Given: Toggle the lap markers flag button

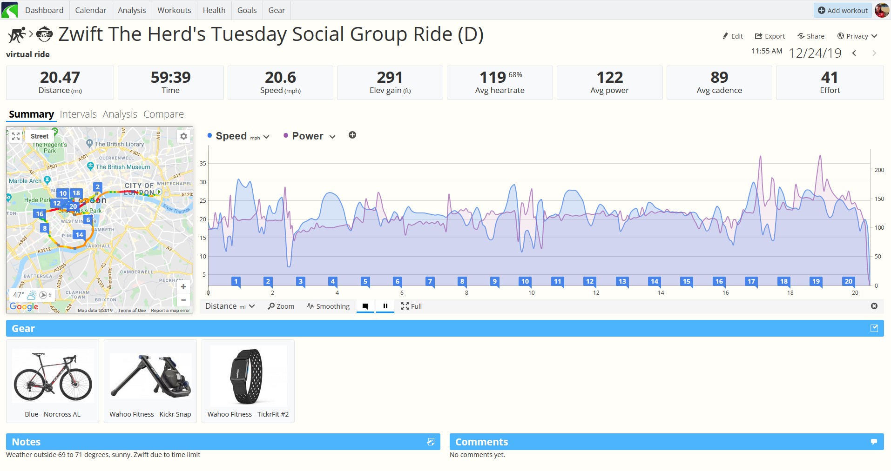Looking at the screenshot, I should pos(365,306).
